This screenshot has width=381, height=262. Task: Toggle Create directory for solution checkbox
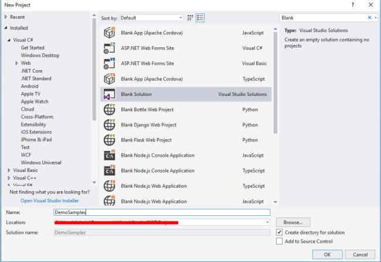pos(280,232)
